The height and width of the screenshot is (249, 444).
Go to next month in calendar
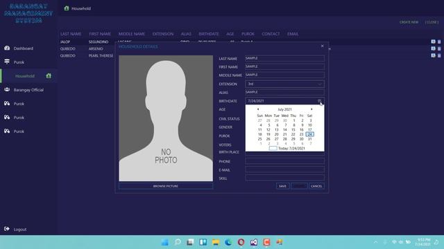[x=311, y=109]
